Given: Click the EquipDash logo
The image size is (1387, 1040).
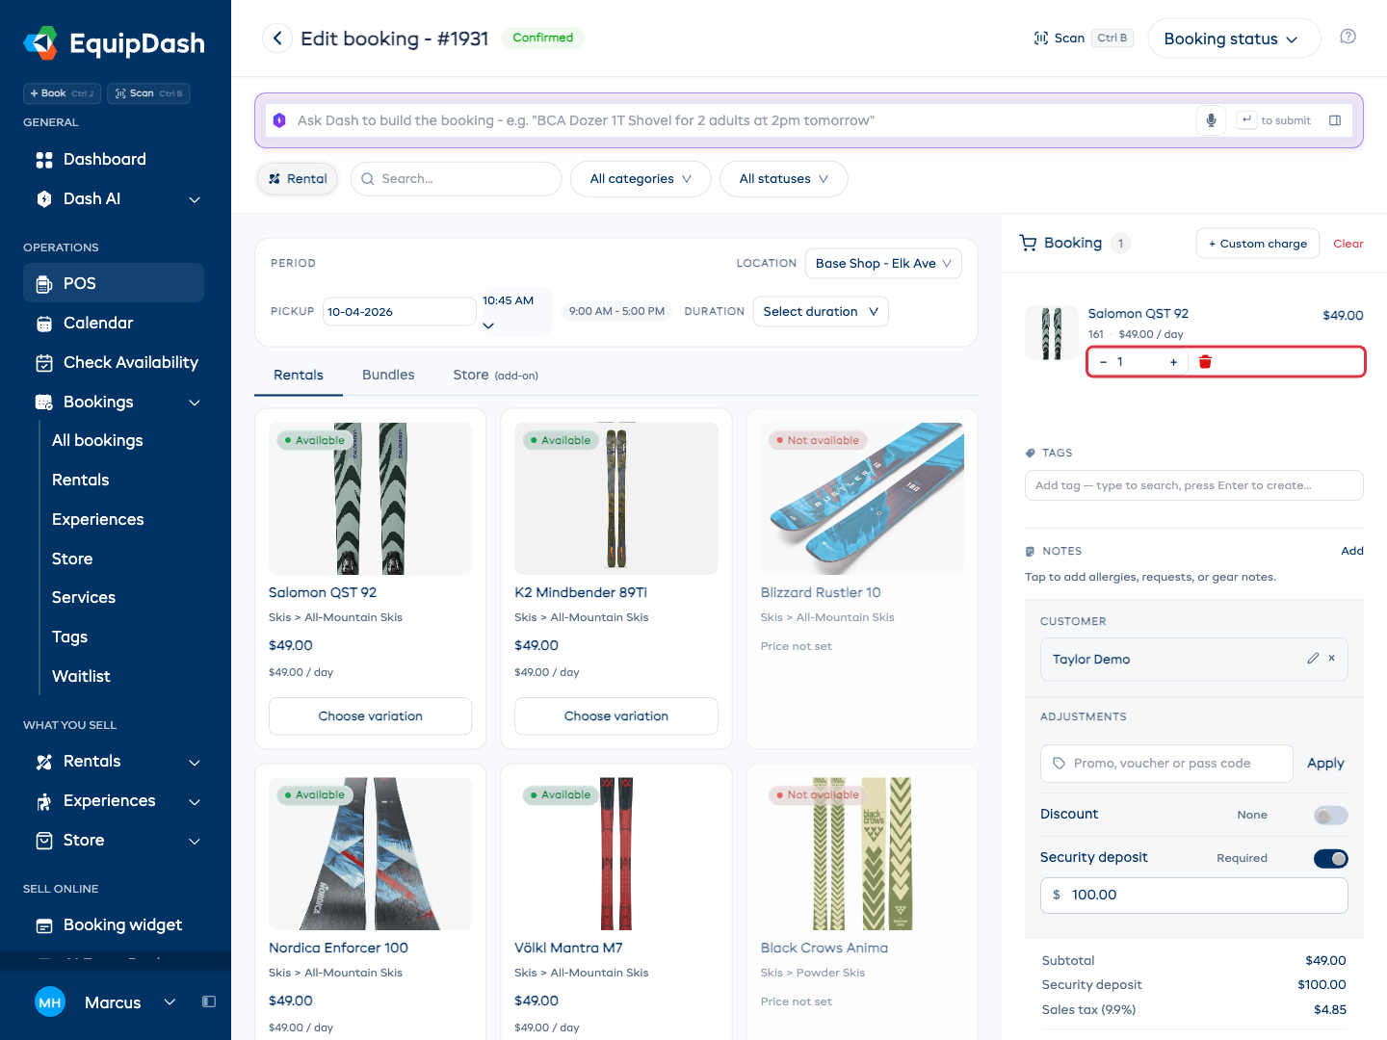Looking at the screenshot, I should [x=114, y=43].
